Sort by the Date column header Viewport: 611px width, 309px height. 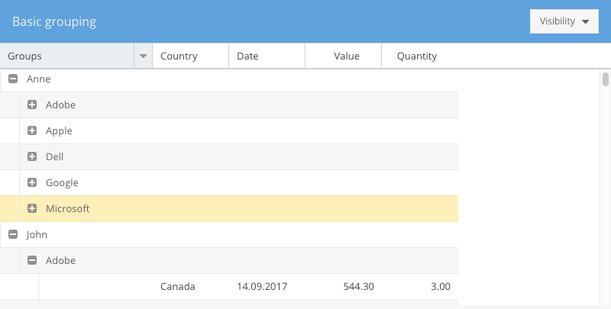(x=267, y=56)
